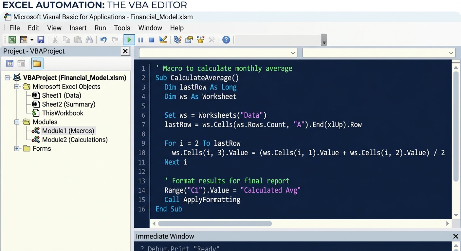
Task: Click the horizontal scrollbar thumb below code
Action: [215, 224]
